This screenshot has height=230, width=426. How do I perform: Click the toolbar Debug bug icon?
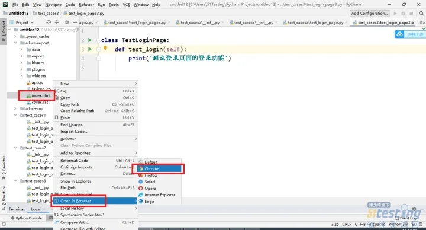coord(403,13)
